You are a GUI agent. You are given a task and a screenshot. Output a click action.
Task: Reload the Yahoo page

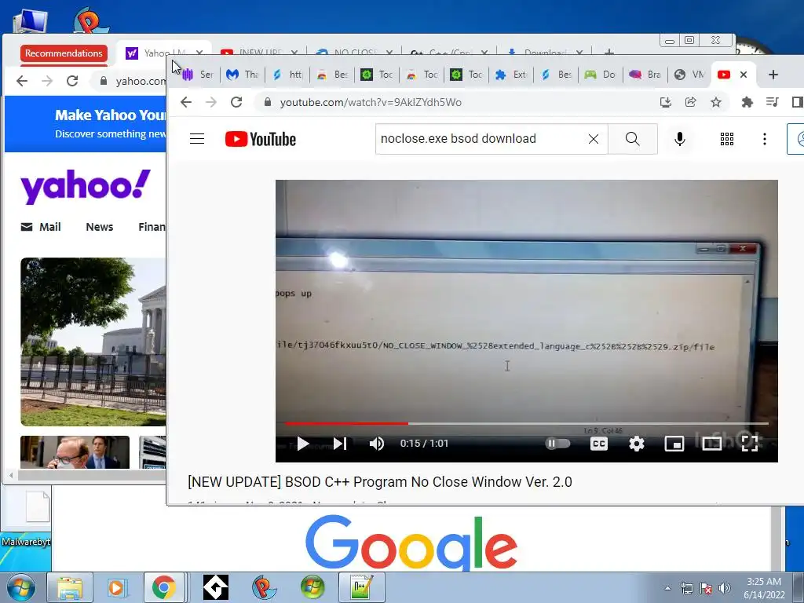click(x=72, y=81)
